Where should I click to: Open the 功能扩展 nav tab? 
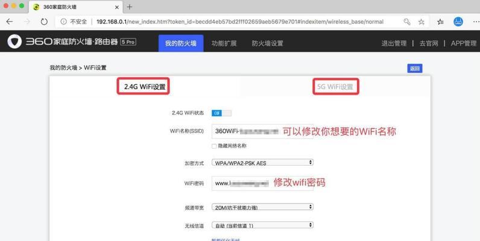point(224,43)
